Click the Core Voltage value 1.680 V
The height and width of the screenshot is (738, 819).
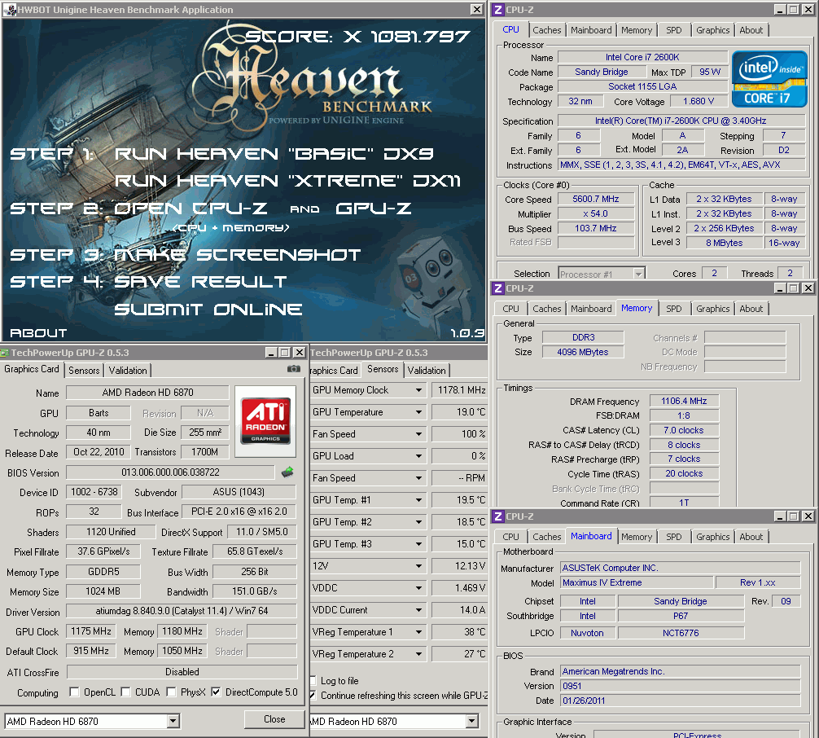[699, 101]
